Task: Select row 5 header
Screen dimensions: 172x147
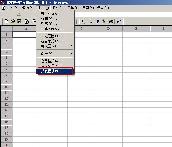Action: tap(6, 58)
